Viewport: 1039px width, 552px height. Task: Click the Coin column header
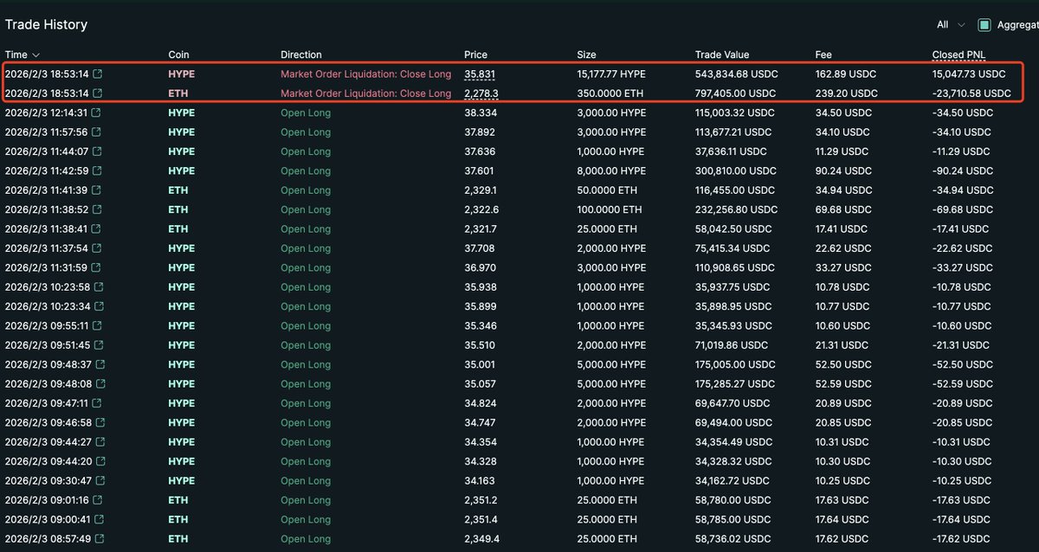(x=178, y=55)
